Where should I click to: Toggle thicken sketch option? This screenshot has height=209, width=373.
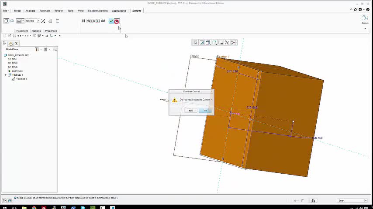click(57, 21)
